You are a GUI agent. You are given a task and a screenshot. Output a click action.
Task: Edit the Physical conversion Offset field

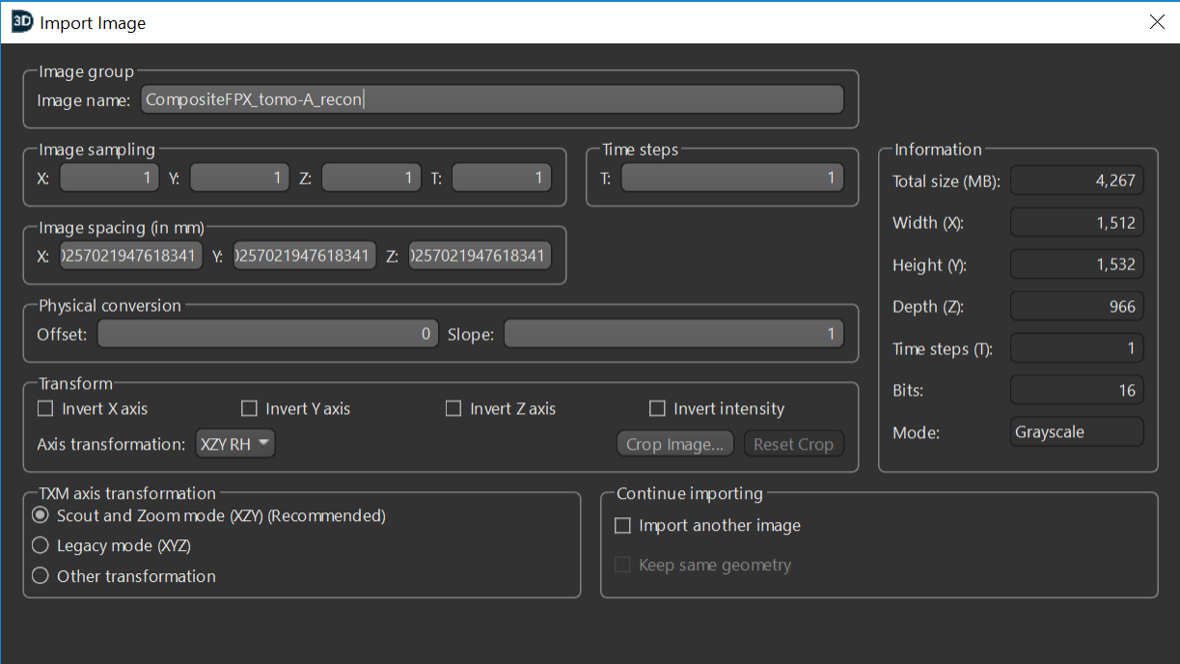(267, 334)
